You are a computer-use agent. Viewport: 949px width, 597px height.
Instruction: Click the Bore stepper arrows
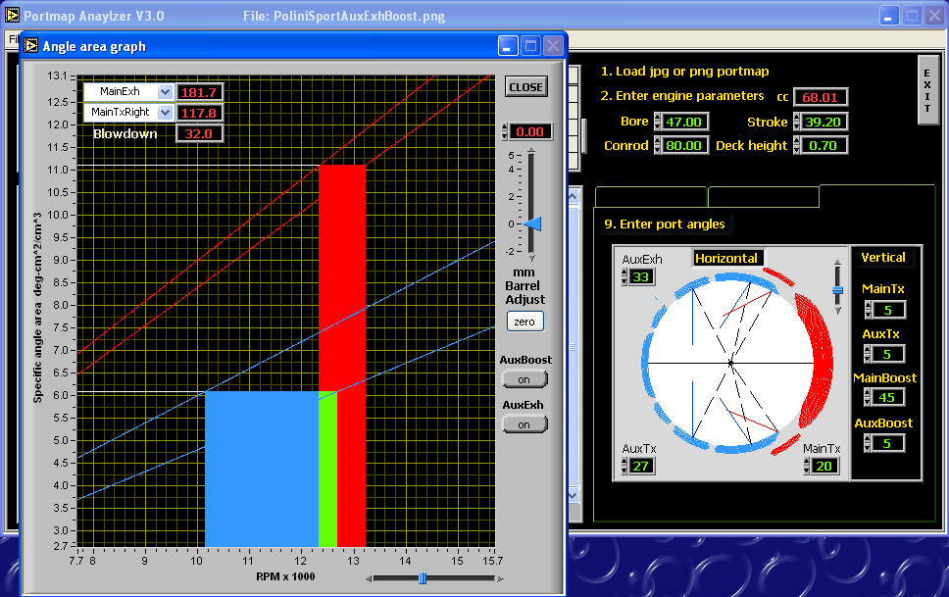point(657,122)
